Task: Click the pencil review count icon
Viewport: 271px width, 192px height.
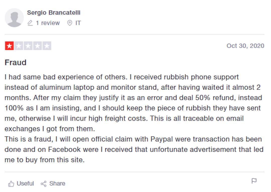Action: (x=30, y=23)
